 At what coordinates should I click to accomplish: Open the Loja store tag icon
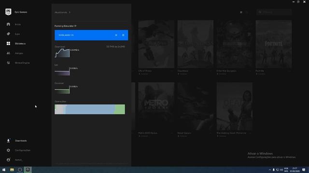pos(8,34)
